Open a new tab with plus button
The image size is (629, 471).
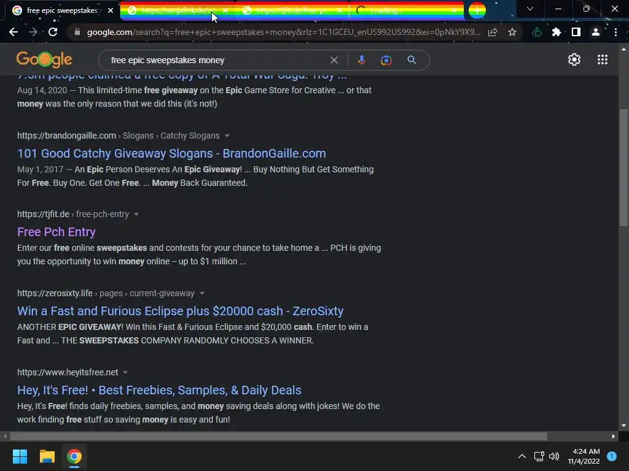pos(477,10)
